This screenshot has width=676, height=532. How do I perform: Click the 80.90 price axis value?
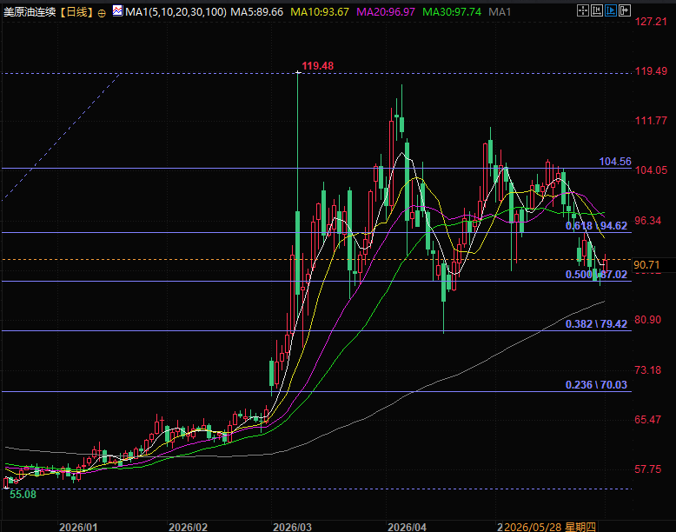647,319
